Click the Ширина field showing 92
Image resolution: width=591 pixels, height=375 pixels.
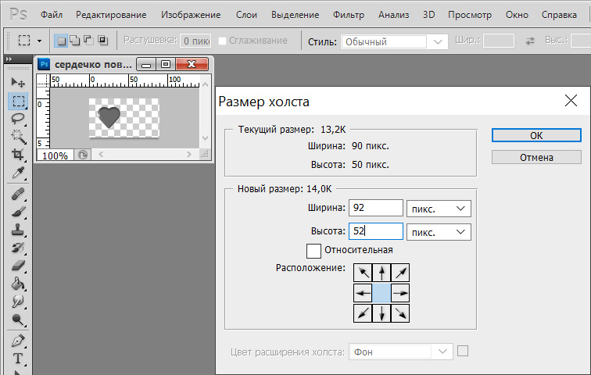pos(376,208)
